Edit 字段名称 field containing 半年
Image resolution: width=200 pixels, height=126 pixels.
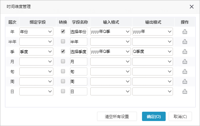click(x=79, y=42)
